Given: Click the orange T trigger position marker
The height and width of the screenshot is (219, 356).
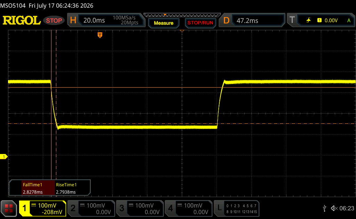Looking at the screenshot, I should [x=100, y=35].
